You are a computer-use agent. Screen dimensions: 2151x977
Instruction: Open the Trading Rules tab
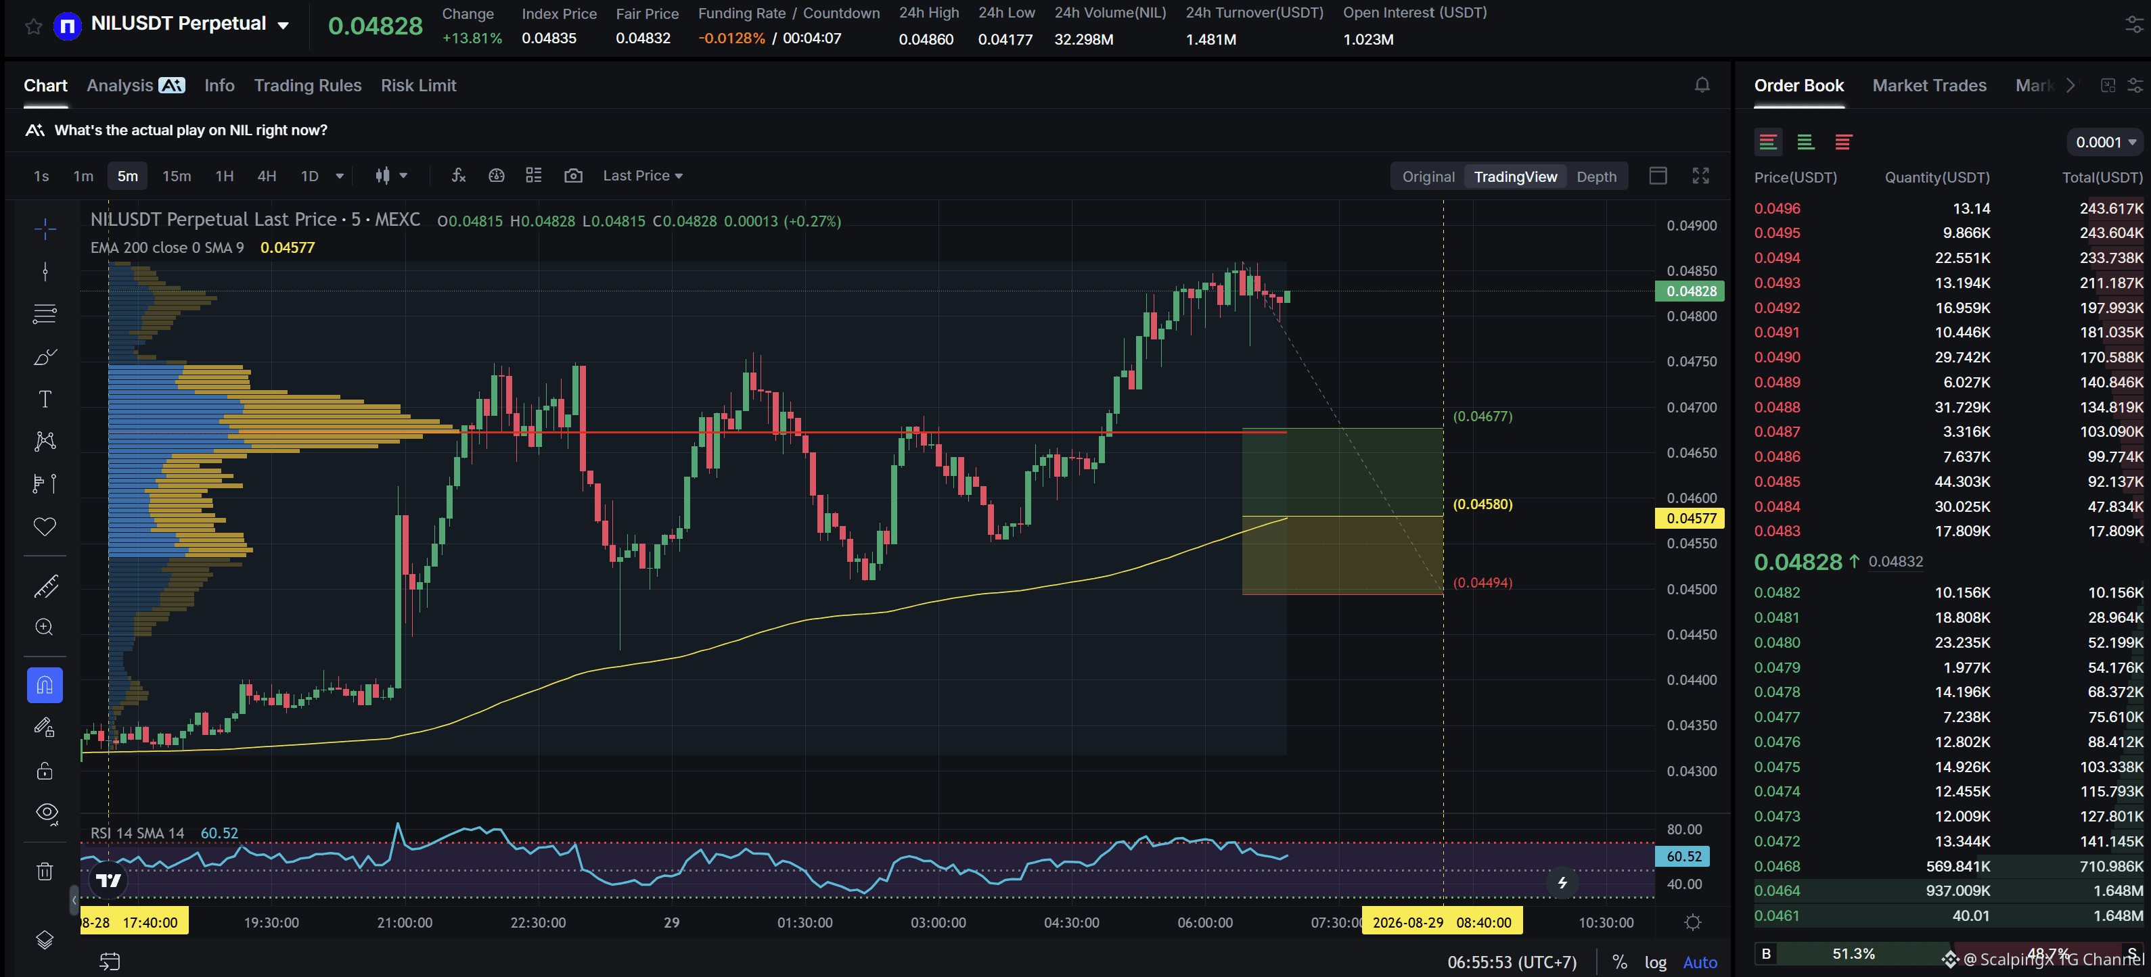(307, 85)
